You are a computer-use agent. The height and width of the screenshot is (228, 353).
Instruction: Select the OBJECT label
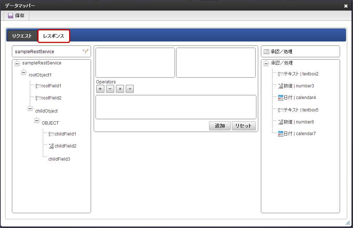tap(50, 123)
